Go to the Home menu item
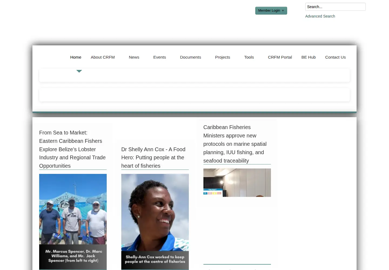389x270 pixels. coord(76,57)
